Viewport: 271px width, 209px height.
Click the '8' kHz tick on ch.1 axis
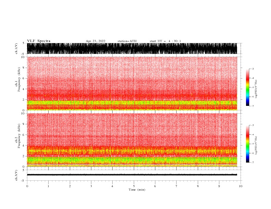(24, 68)
